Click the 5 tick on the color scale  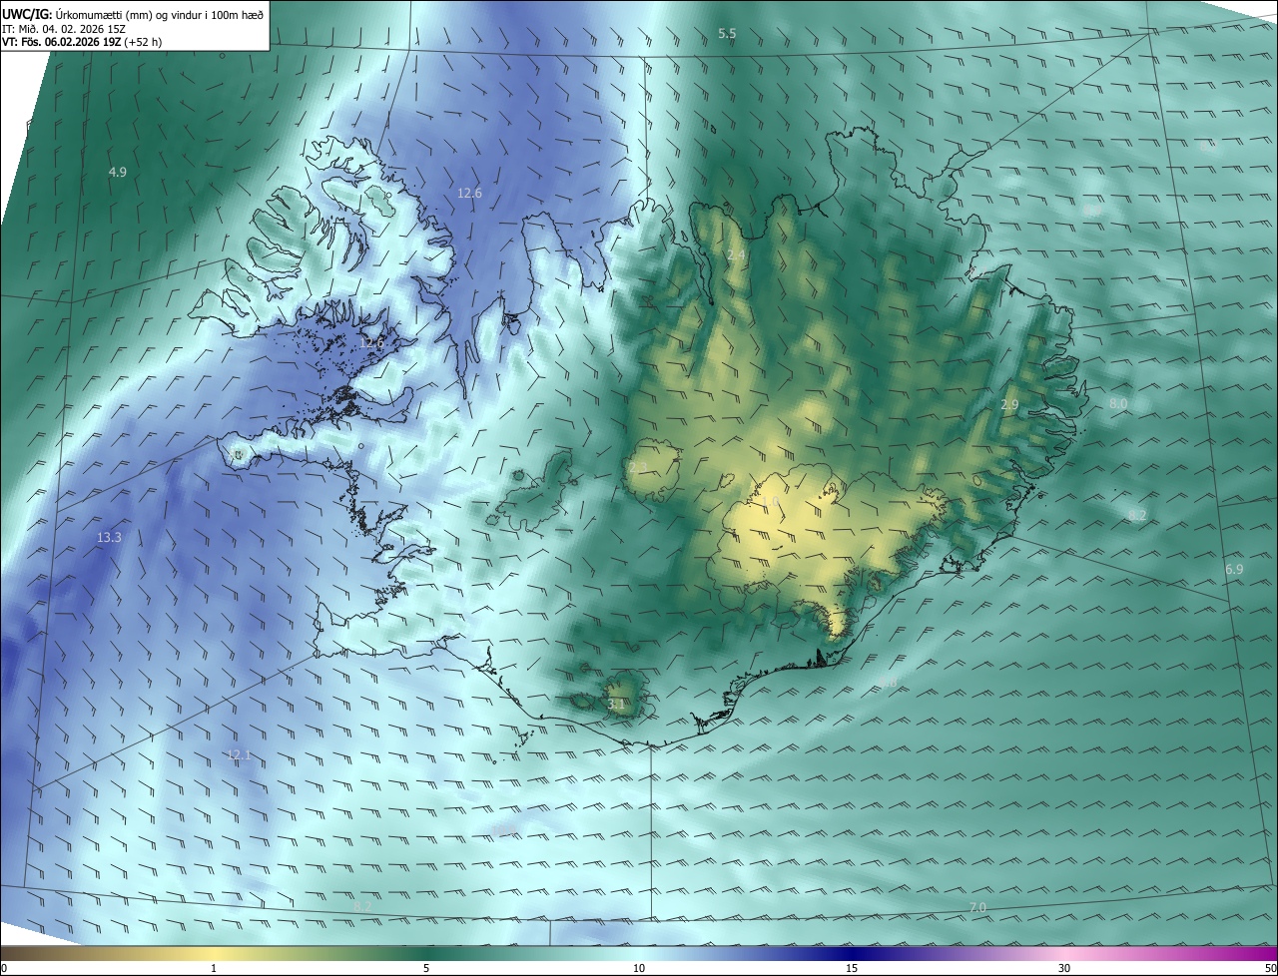[426, 968]
